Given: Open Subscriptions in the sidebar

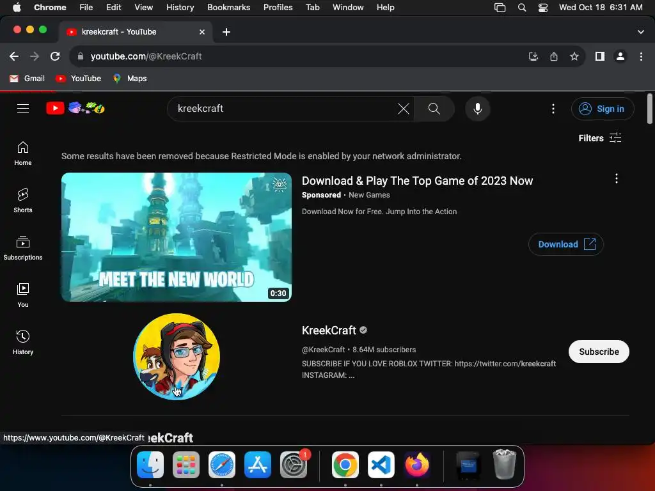Looking at the screenshot, I should click(x=23, y=248).
